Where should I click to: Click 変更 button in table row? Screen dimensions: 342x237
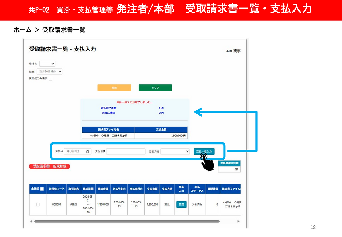[181, 205]
